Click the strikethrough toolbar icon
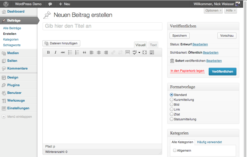 (x=63, y=52)
